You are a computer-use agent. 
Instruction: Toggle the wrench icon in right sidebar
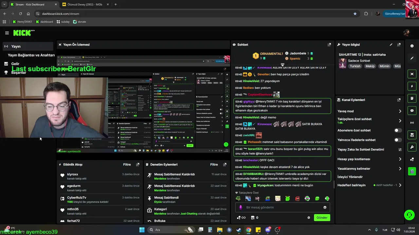coord(412,147)
